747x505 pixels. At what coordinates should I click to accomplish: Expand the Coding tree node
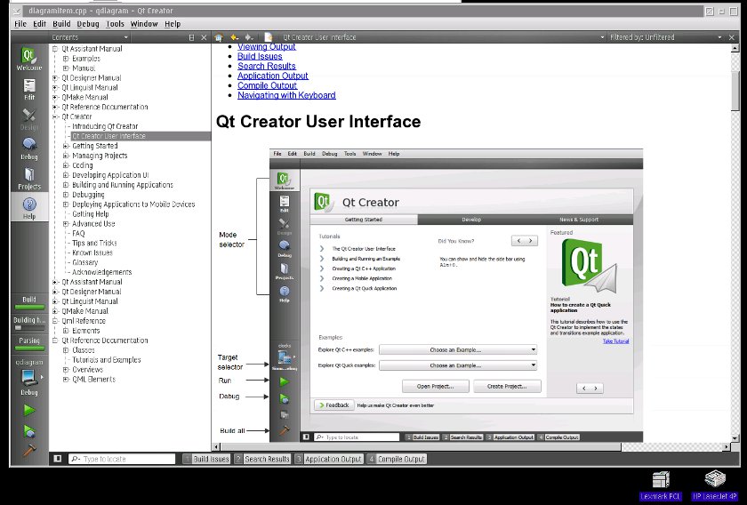66,165
